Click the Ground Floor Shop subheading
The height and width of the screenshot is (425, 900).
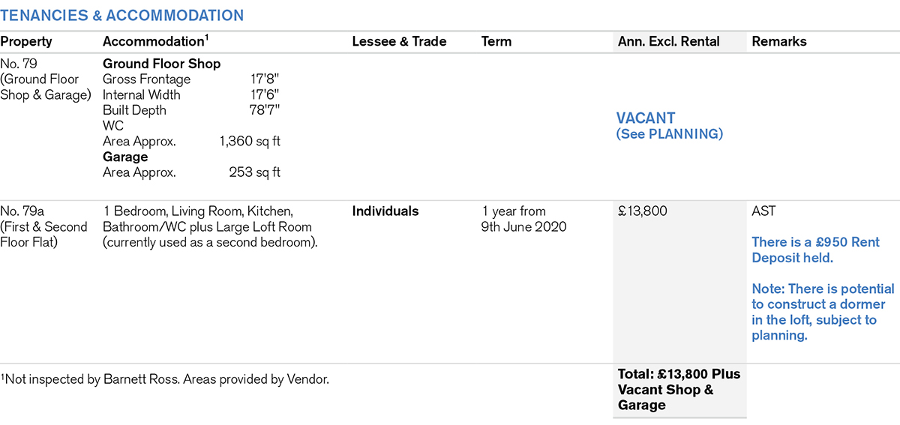point(161,64)
